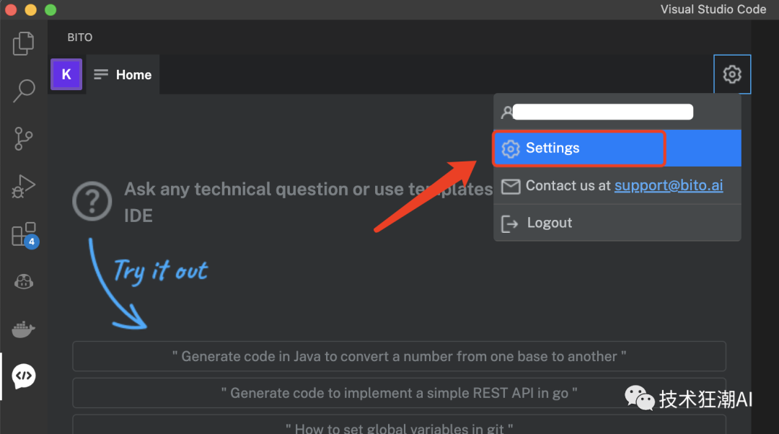
Task: Click the support@bito.ai email link
Action: (669, 186)
